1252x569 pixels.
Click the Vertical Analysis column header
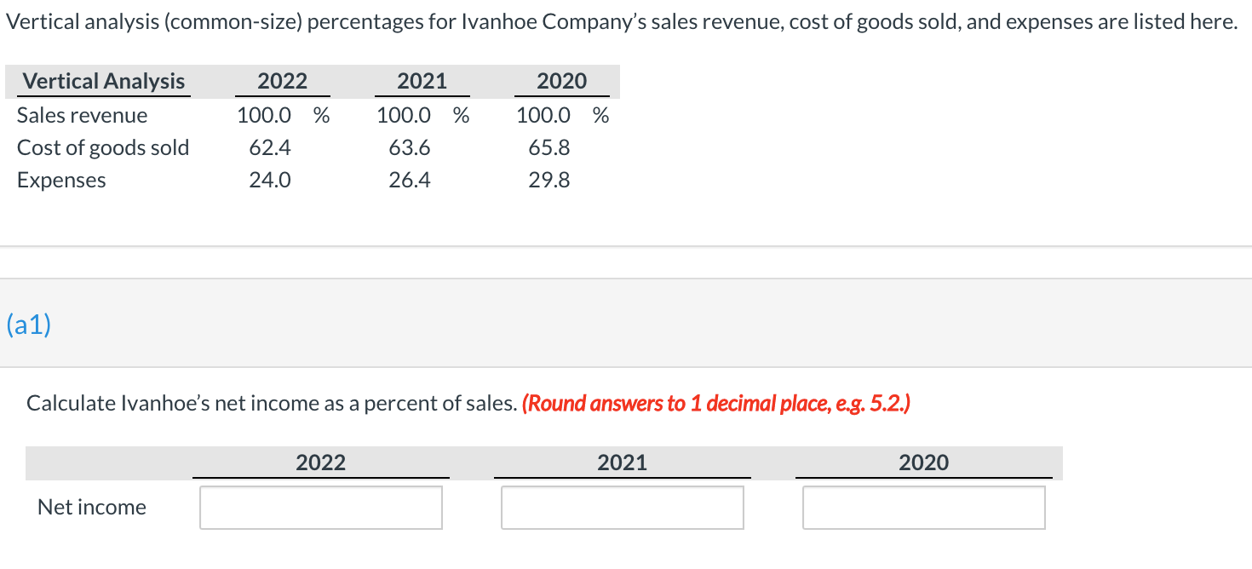(104, 81)
